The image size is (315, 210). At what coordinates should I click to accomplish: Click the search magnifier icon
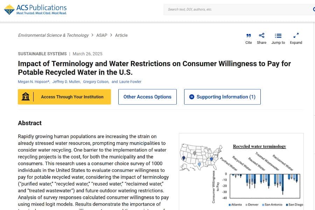tap(314, 9)
